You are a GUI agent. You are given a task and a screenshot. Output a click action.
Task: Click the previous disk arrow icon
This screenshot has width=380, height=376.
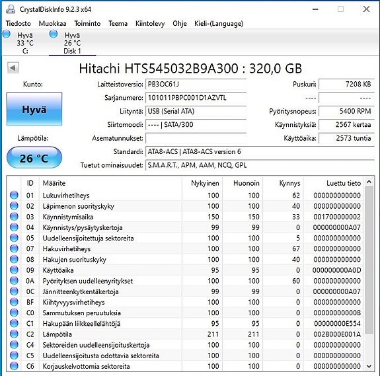click(x=13, y=68)
